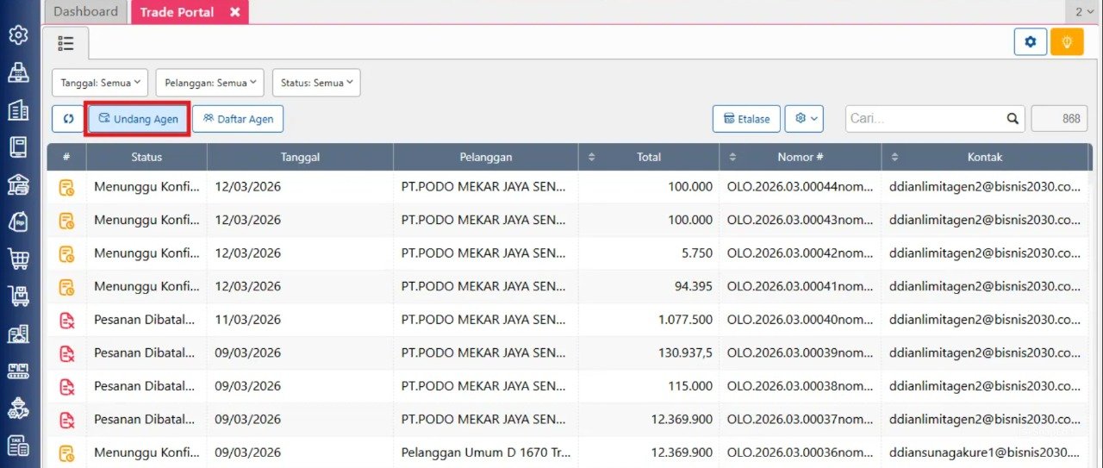Select total cell 1.077.500
The height and width of the screenshot is (468, 1103).
pyautogui.click(x=649, y=320)
